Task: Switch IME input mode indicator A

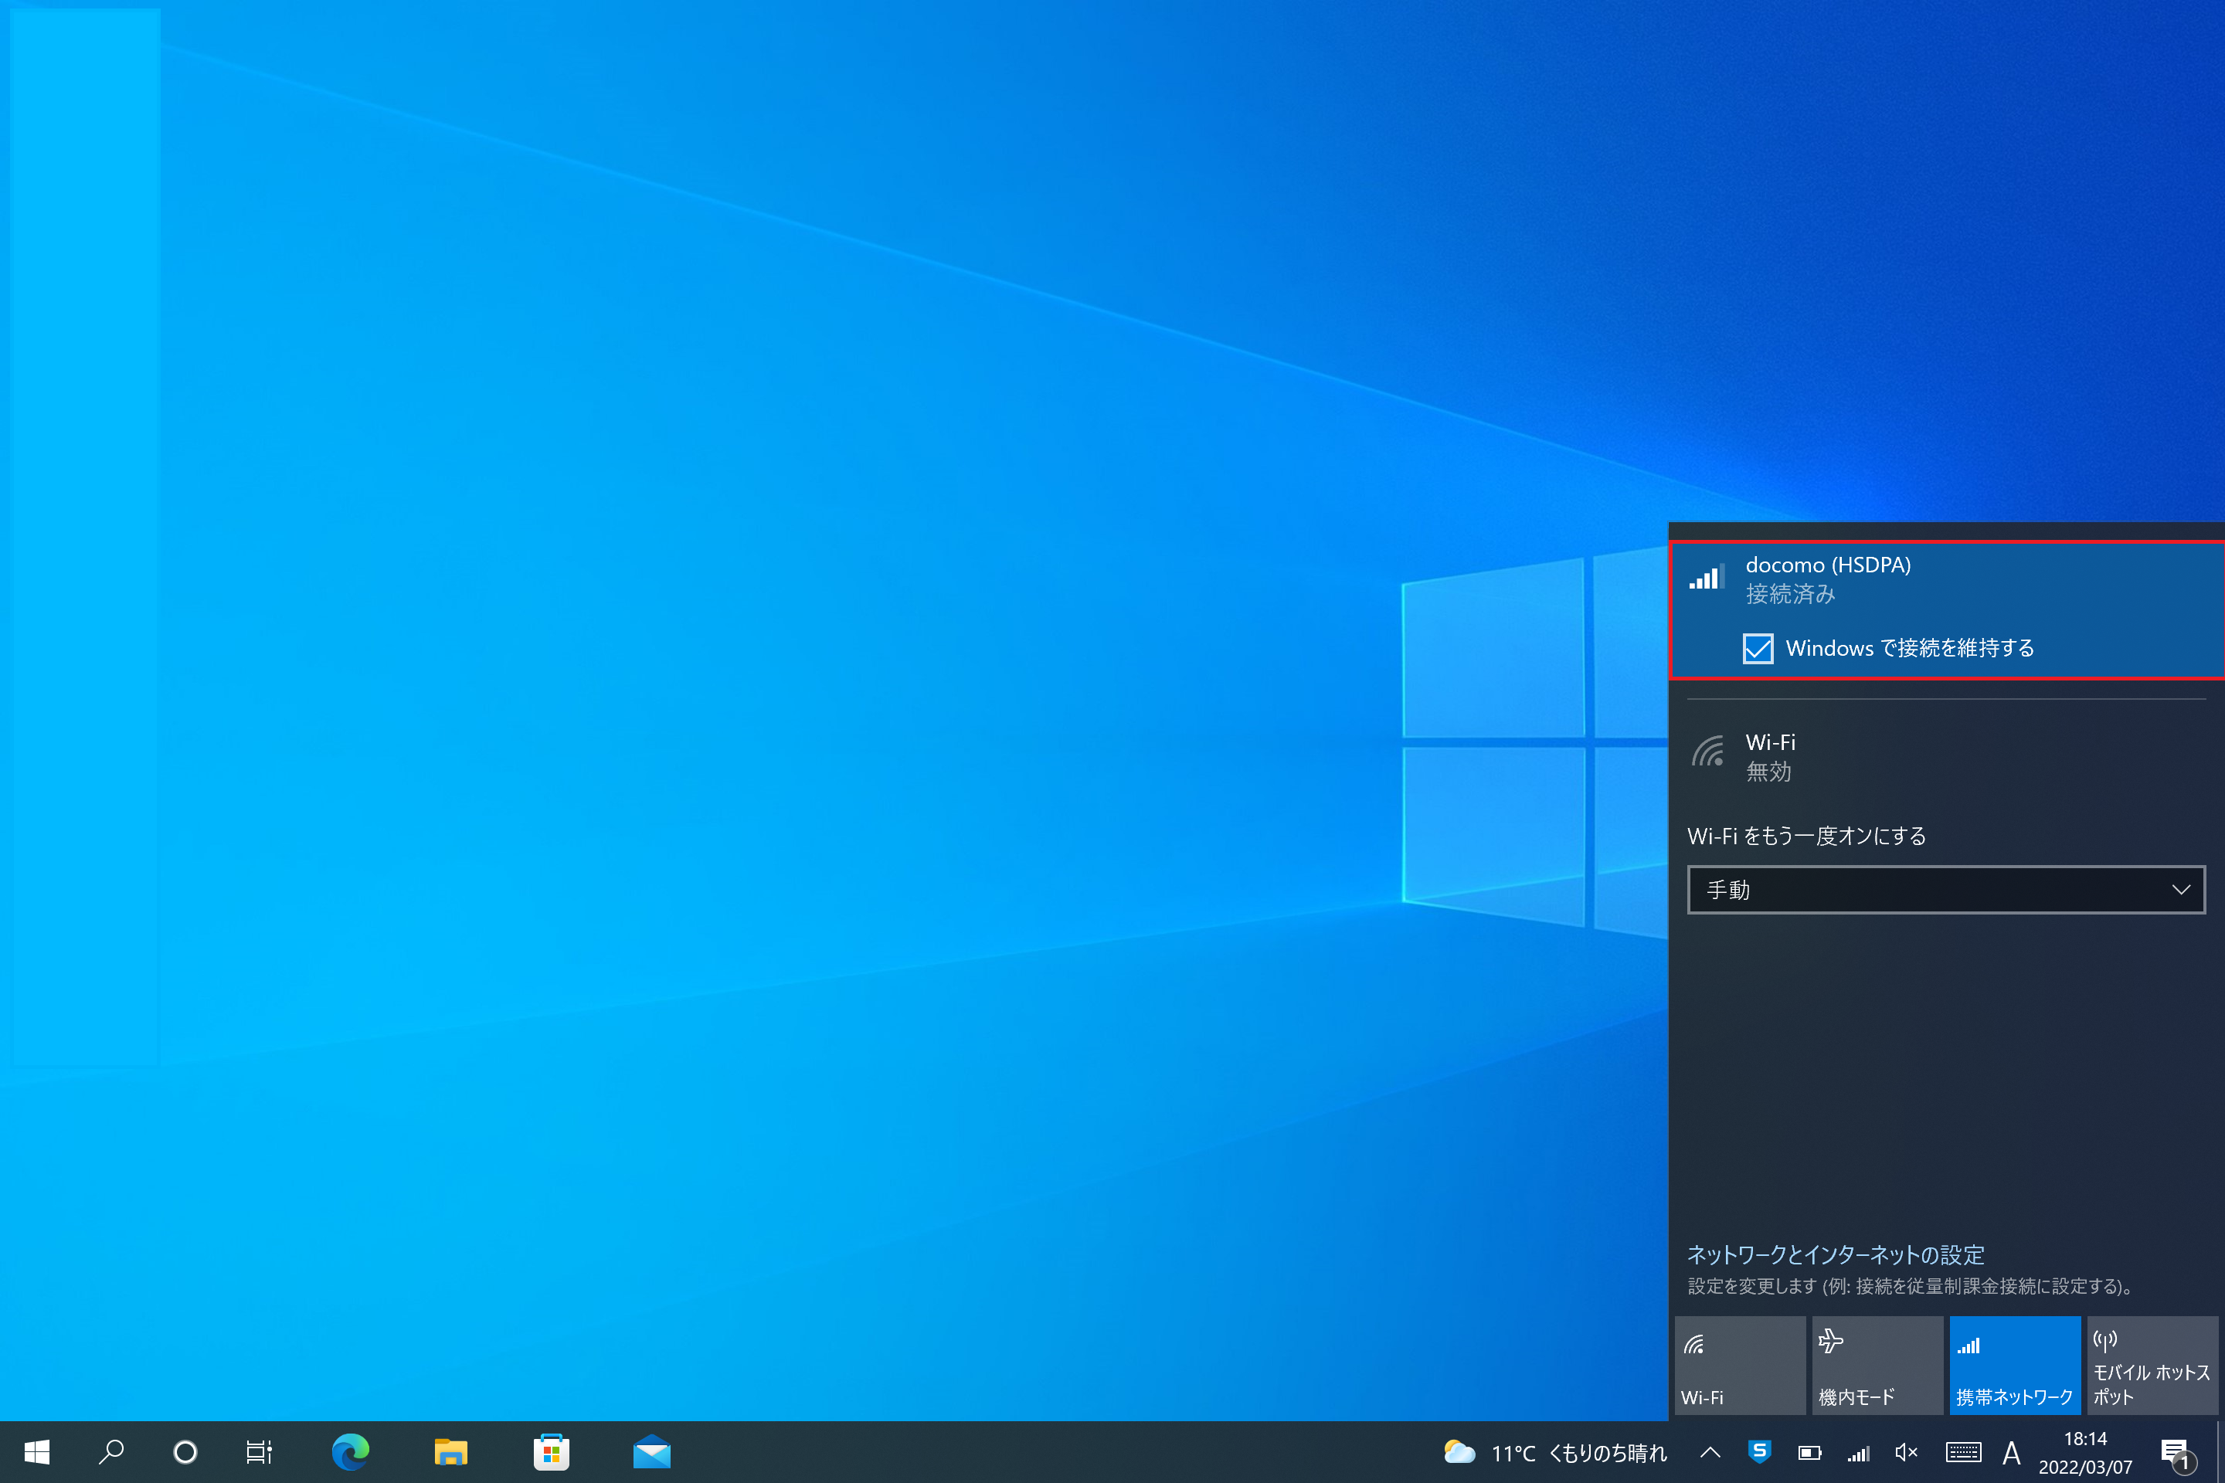Action: pos(2011,1453)
